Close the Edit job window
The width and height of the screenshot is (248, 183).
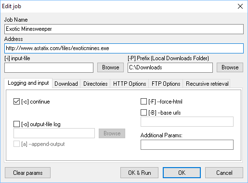coord(240,6)
